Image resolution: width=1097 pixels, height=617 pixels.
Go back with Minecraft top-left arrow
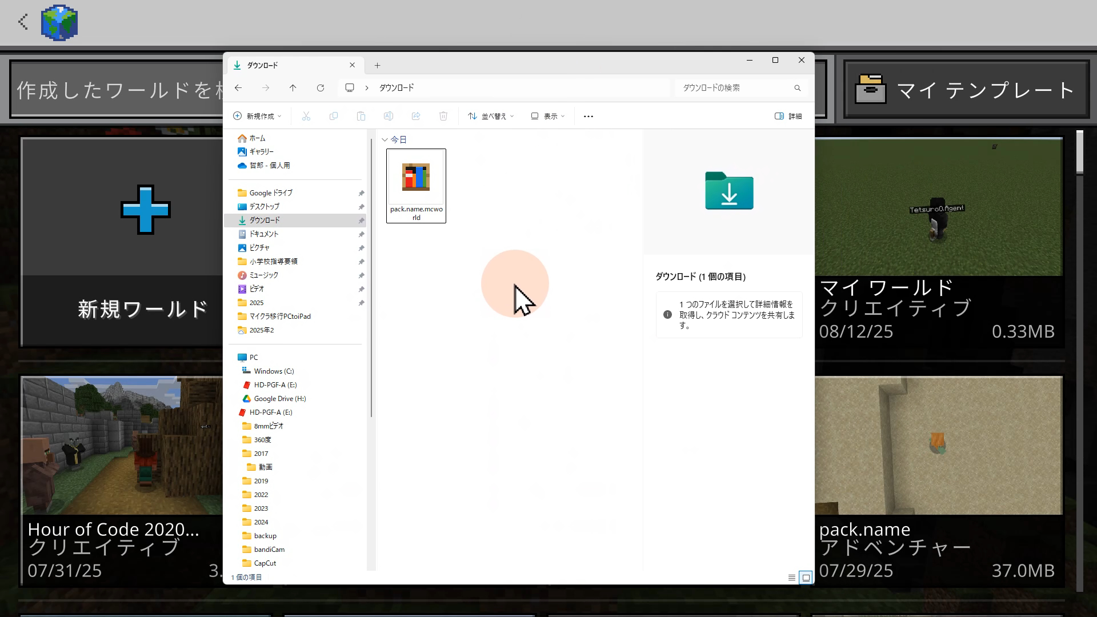pyautogui.click(x=23, y=22)
